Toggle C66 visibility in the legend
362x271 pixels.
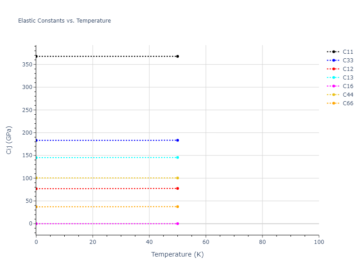point(348,103)
